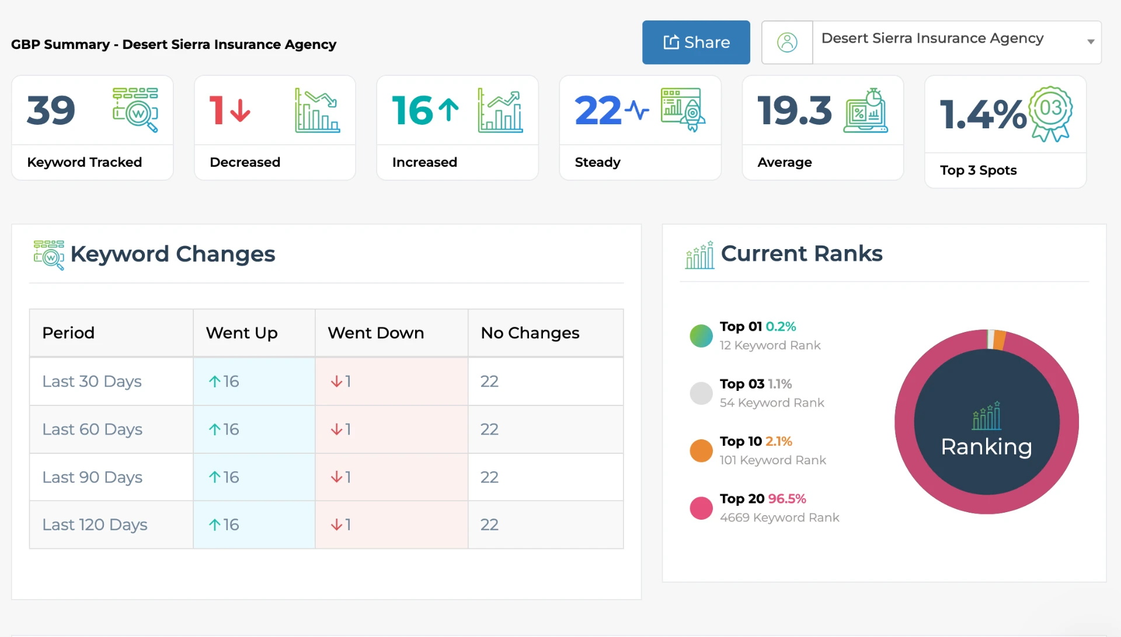This screenshot has height=637, width=1121.
Task: Select the Last 120 Days row label
Action: (95, 525)
